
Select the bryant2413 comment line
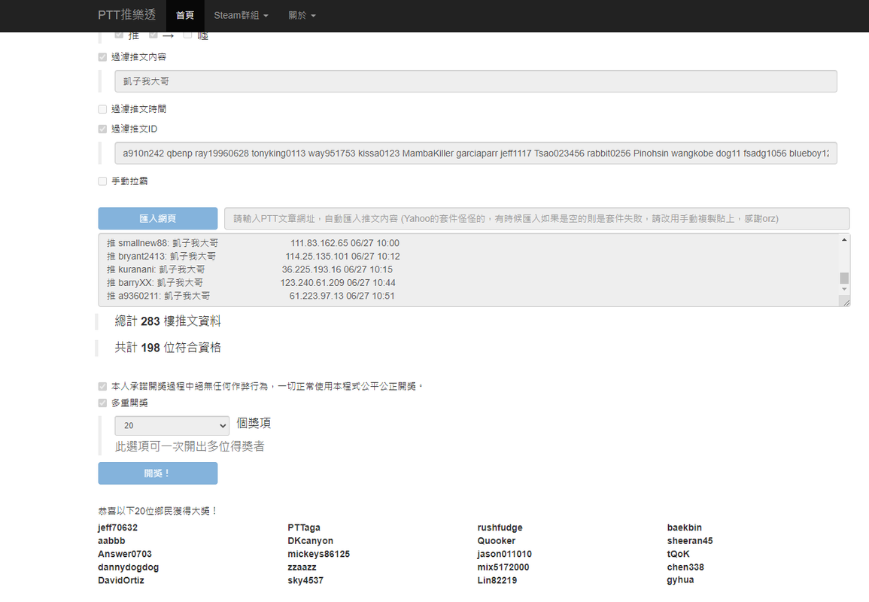tap(253, 257)
